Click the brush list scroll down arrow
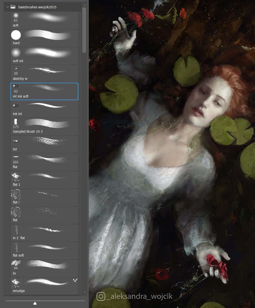Viewport: 255px width, 308px height. click(x=84, y=292)
